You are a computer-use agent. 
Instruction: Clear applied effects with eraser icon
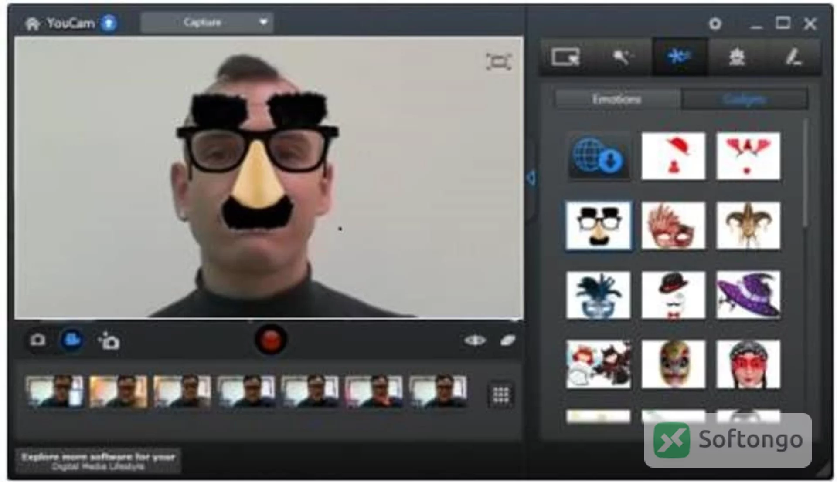(508, 340)
